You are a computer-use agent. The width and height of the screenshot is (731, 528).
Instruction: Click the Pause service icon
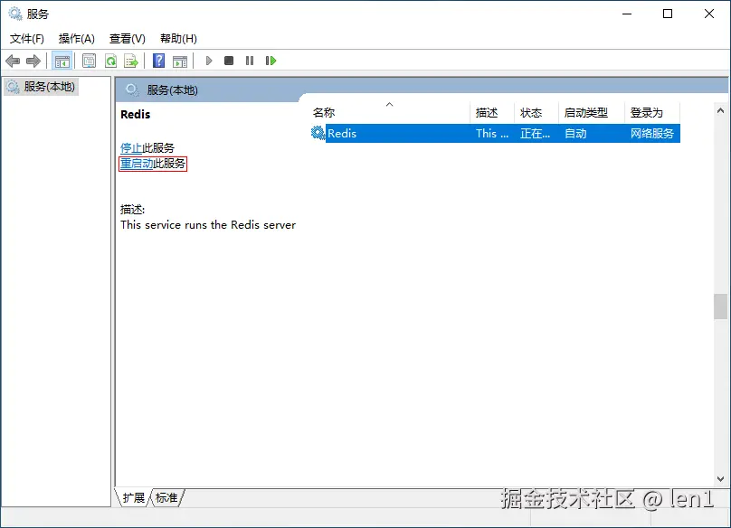point(250,61)
